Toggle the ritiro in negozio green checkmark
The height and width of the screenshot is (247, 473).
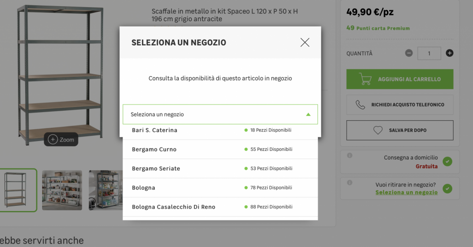tap(447, 189)
